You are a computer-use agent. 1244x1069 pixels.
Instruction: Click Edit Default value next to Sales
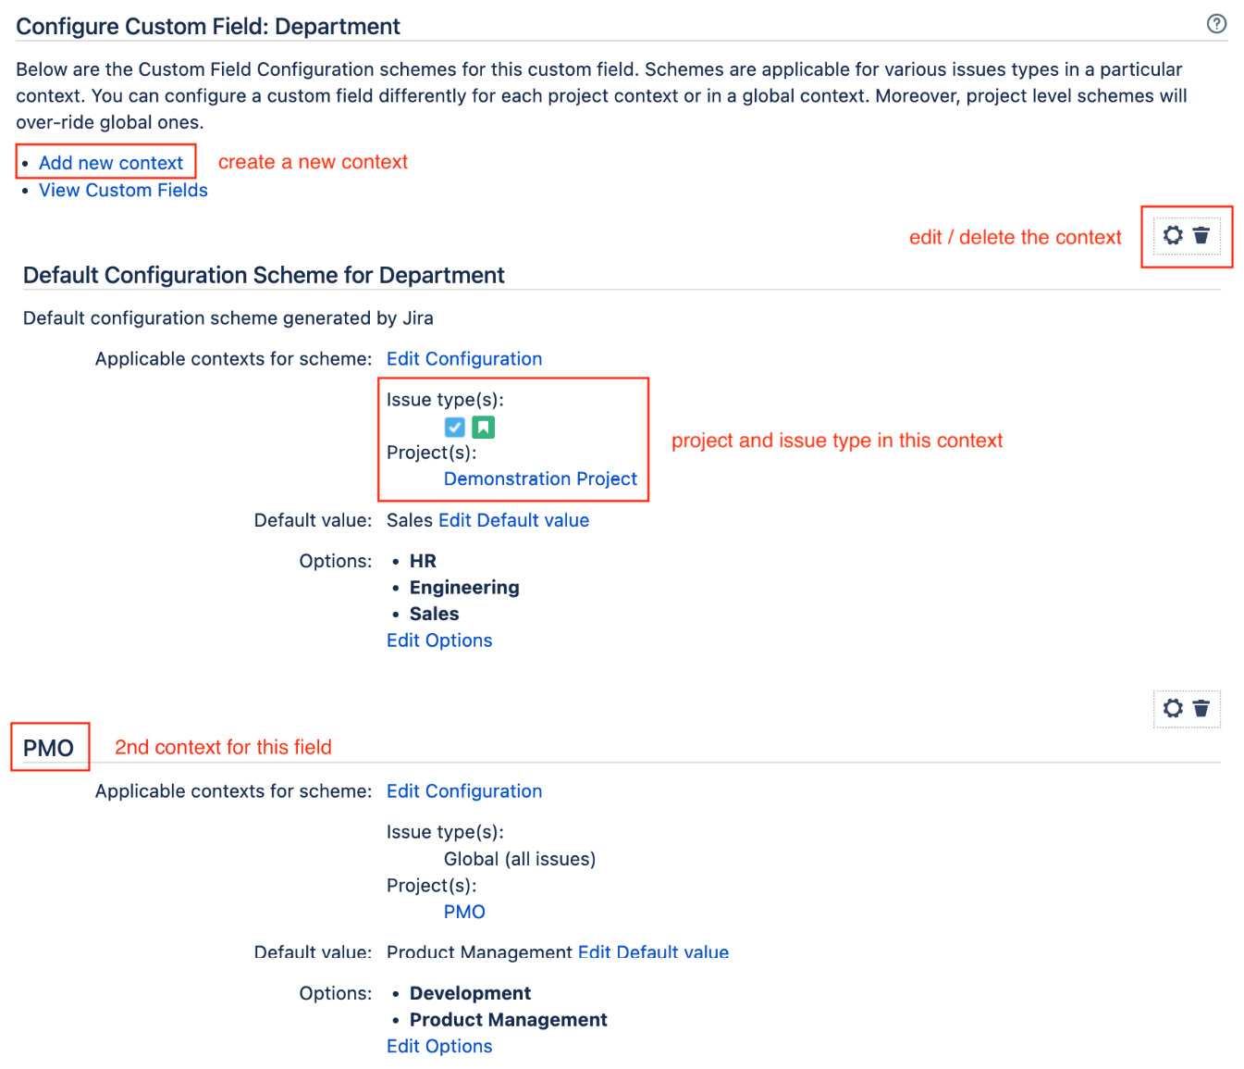pyautogui.click(x=513, y=520)
